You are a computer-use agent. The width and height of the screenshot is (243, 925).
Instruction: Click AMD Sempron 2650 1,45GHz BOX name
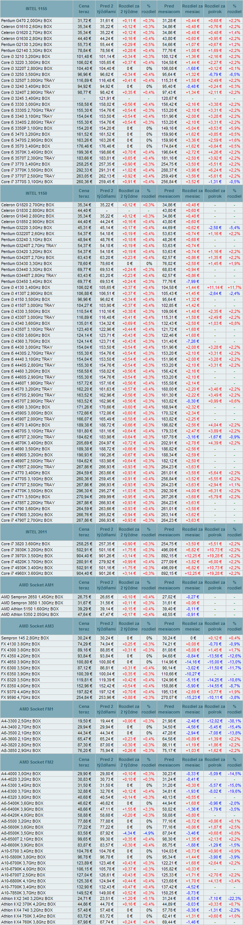(32, 597)
